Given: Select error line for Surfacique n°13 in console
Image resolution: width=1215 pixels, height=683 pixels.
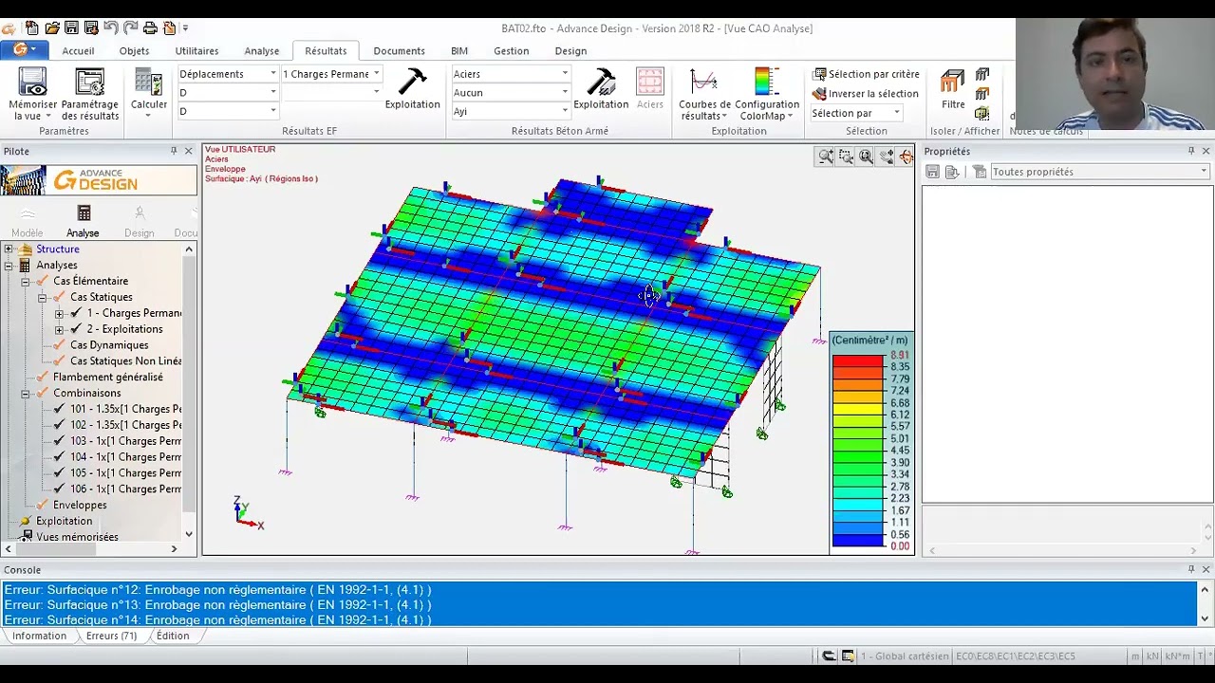Looking at the screenshot, I should click(x=600, y=605).
